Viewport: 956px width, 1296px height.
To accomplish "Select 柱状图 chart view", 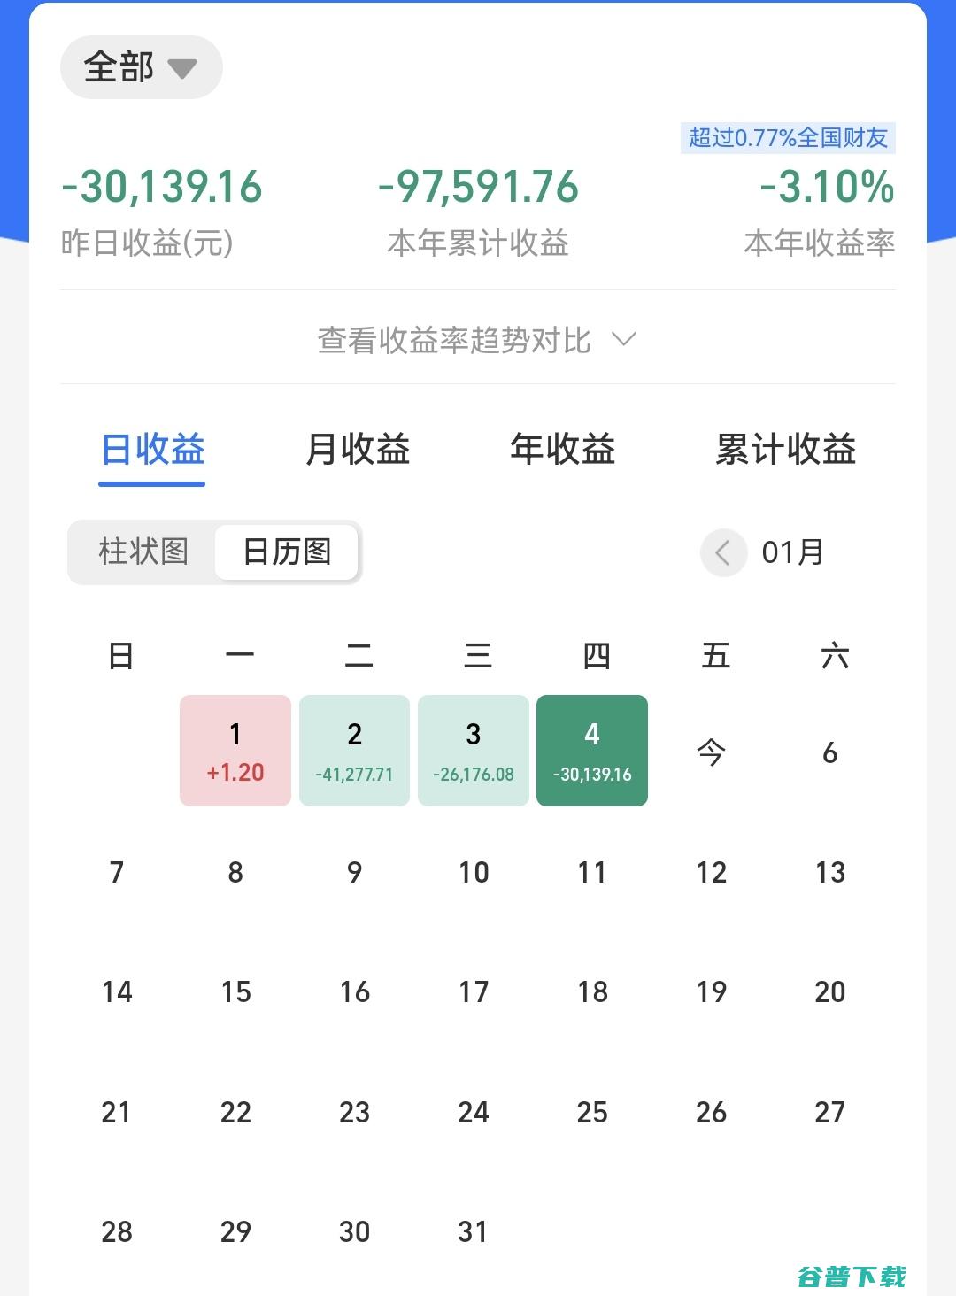I will click(x=143, y=552).
